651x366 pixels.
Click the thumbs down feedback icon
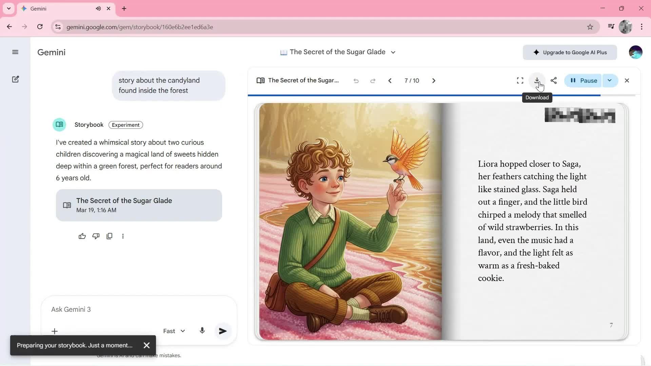[x=96, y=236]
